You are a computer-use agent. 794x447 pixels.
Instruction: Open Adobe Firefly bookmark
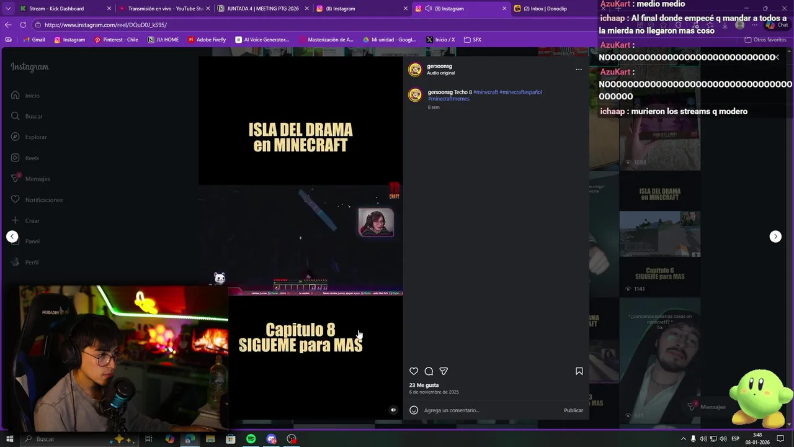tap(207, 40)
